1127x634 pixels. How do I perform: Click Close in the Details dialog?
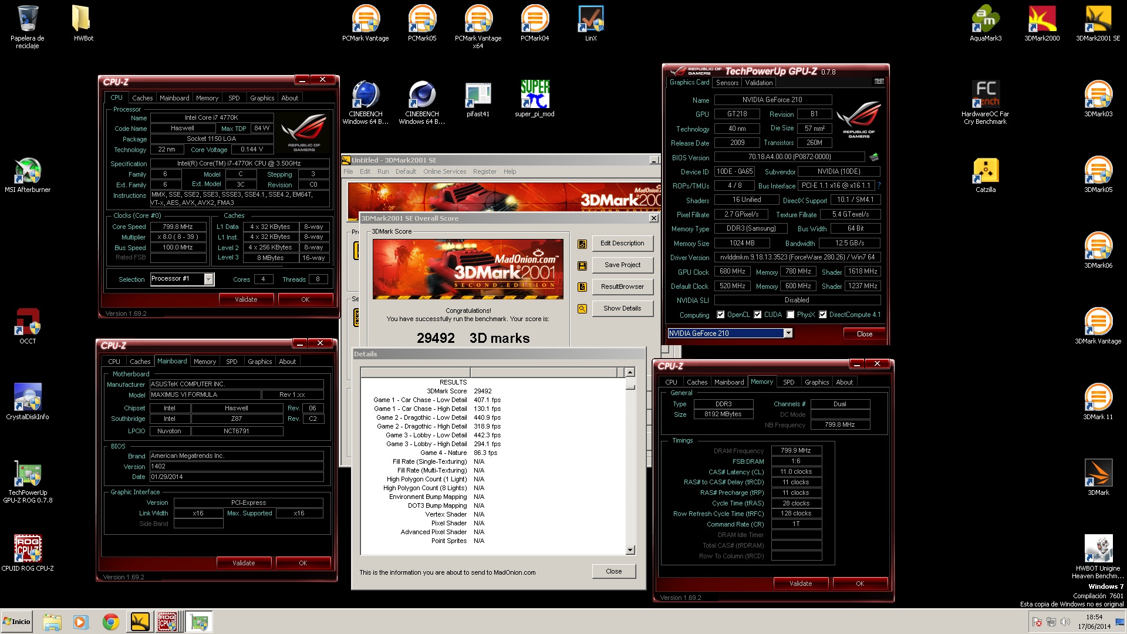coord(613,572)
